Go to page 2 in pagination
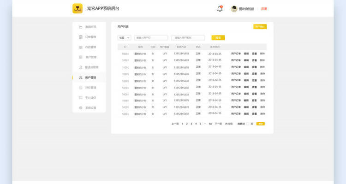Image resolution: width=346 pixels, height=184 pixels. coord(187,124)
